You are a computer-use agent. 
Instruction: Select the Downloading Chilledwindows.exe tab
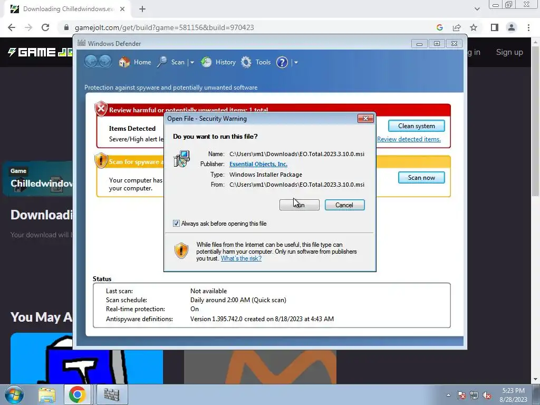pos(68,9)
